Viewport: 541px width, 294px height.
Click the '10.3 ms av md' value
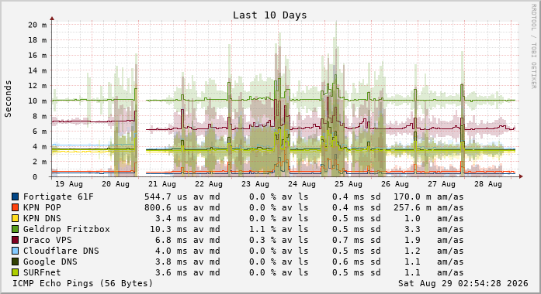(185, 229)
